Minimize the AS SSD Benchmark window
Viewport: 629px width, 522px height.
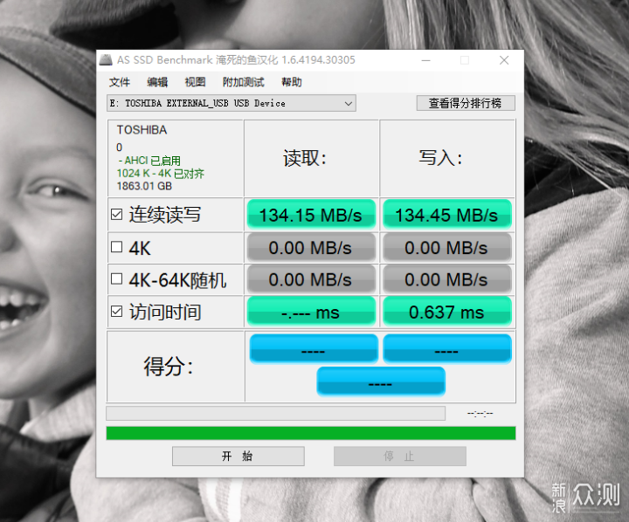click(426, 60)
